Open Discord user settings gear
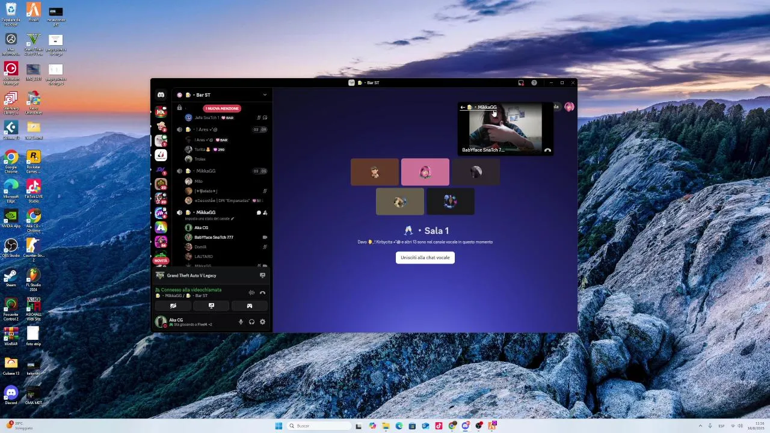 tap(262, 322)
